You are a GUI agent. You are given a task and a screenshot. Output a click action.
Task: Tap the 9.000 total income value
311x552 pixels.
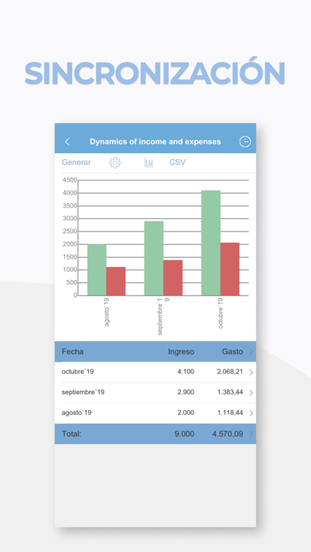coord(185,434)
